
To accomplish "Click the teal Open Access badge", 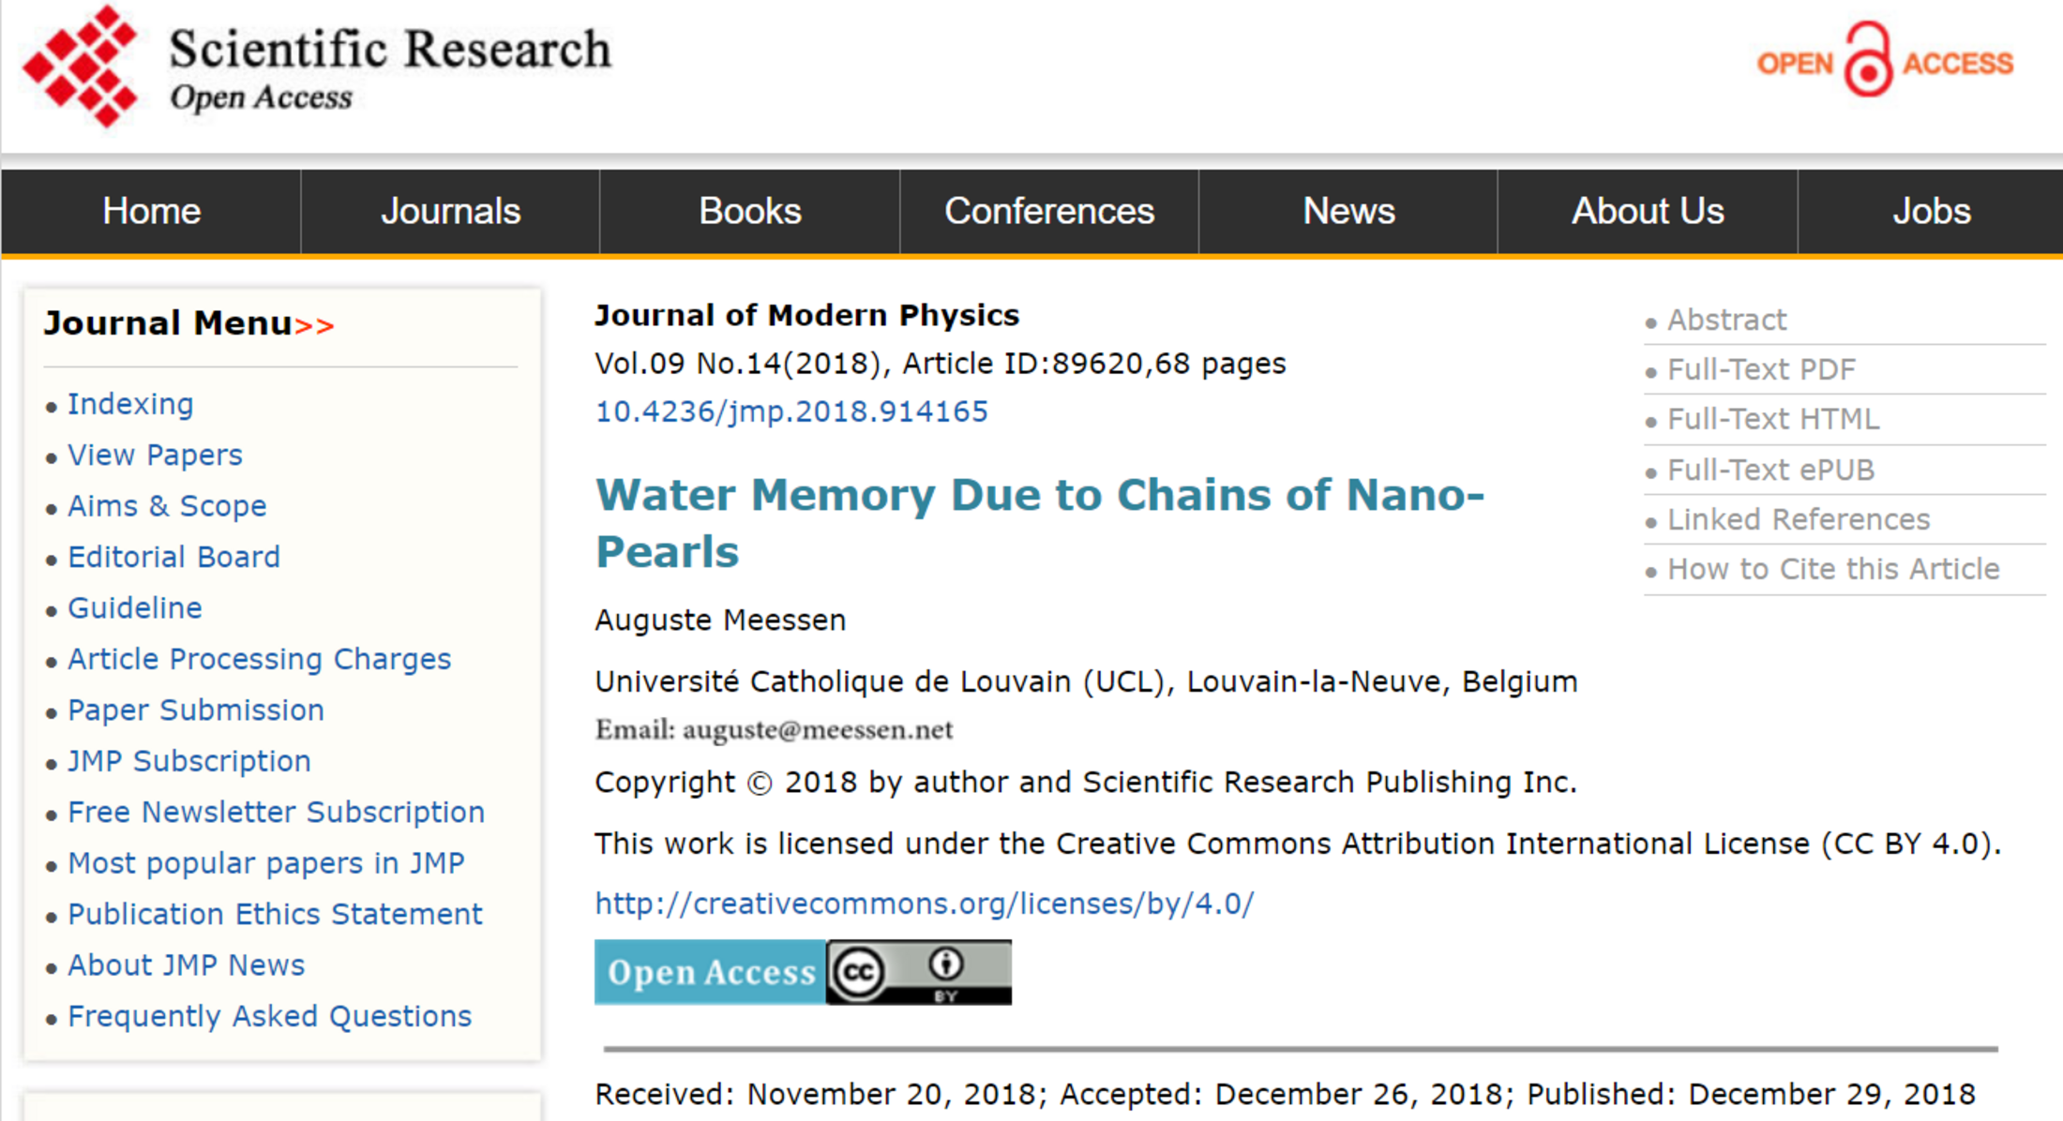I will coord(711,972).
